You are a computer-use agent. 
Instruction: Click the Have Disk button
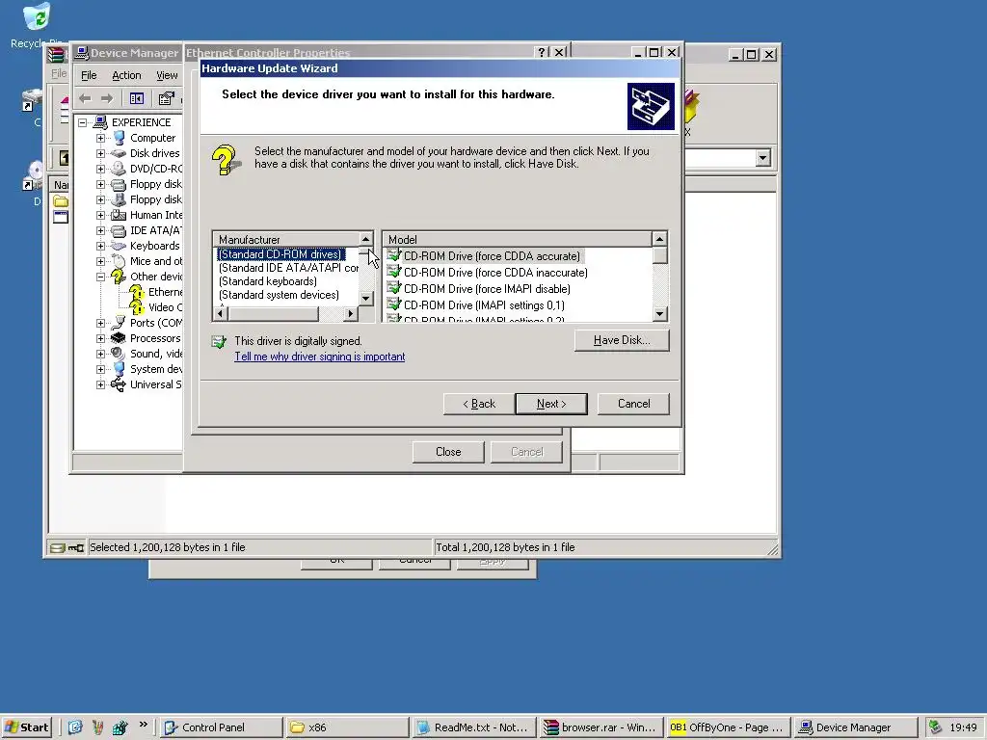coord(622,340)
